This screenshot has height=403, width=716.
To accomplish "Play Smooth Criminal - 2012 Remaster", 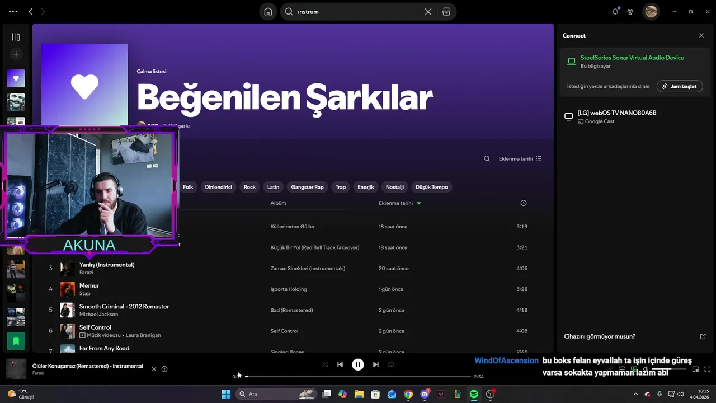I will click(124, 307).
